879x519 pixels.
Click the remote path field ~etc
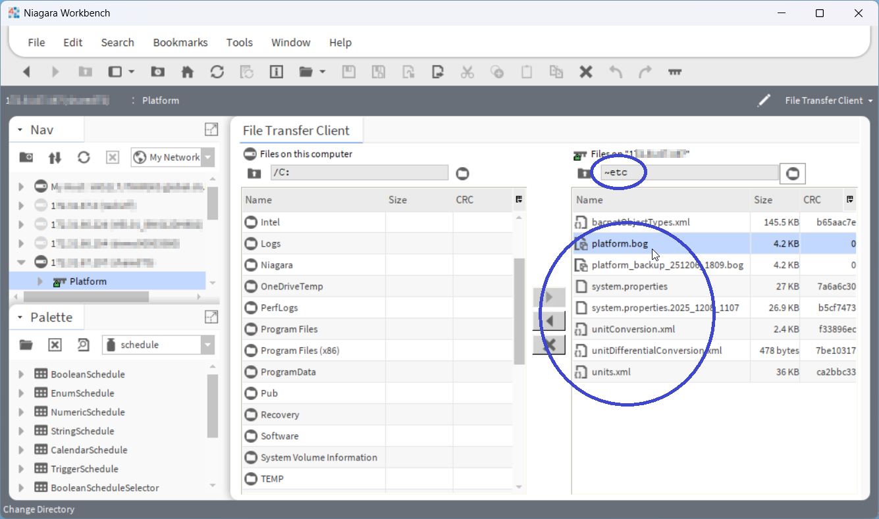click(689, 173)
